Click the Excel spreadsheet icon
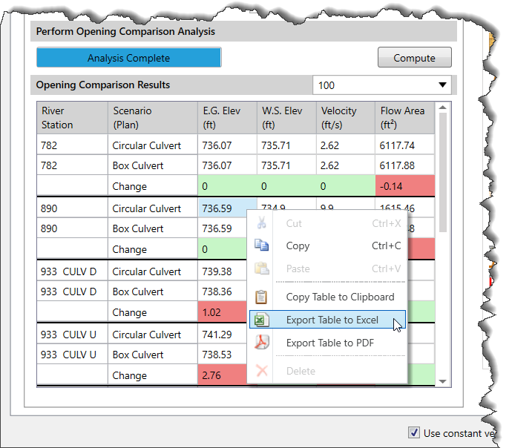512x448 pixels. (261, 320)
